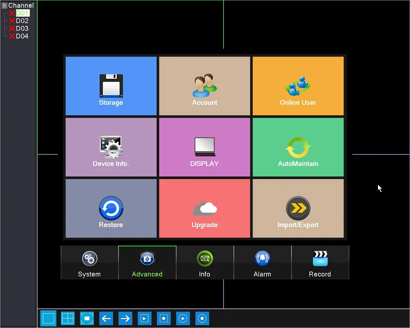Open the Import/Export tile
410x328 pixels.
pos(298,208)
